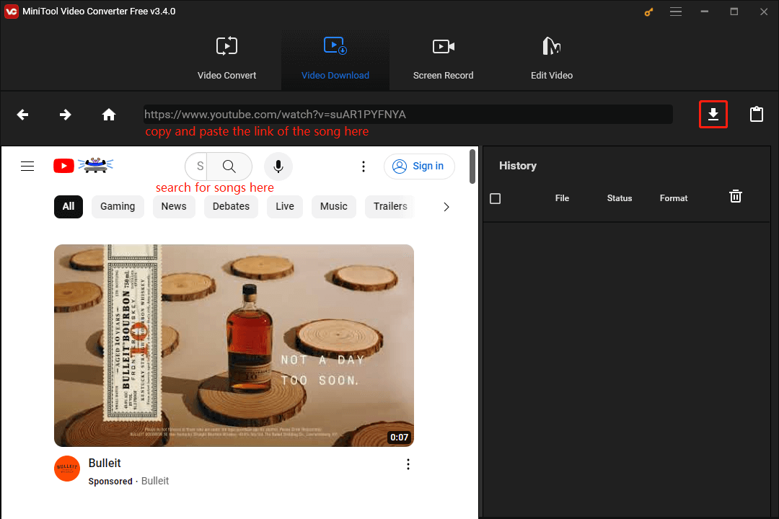
Task: Go forward with the right arrow
Action: [x=65, y=115]
